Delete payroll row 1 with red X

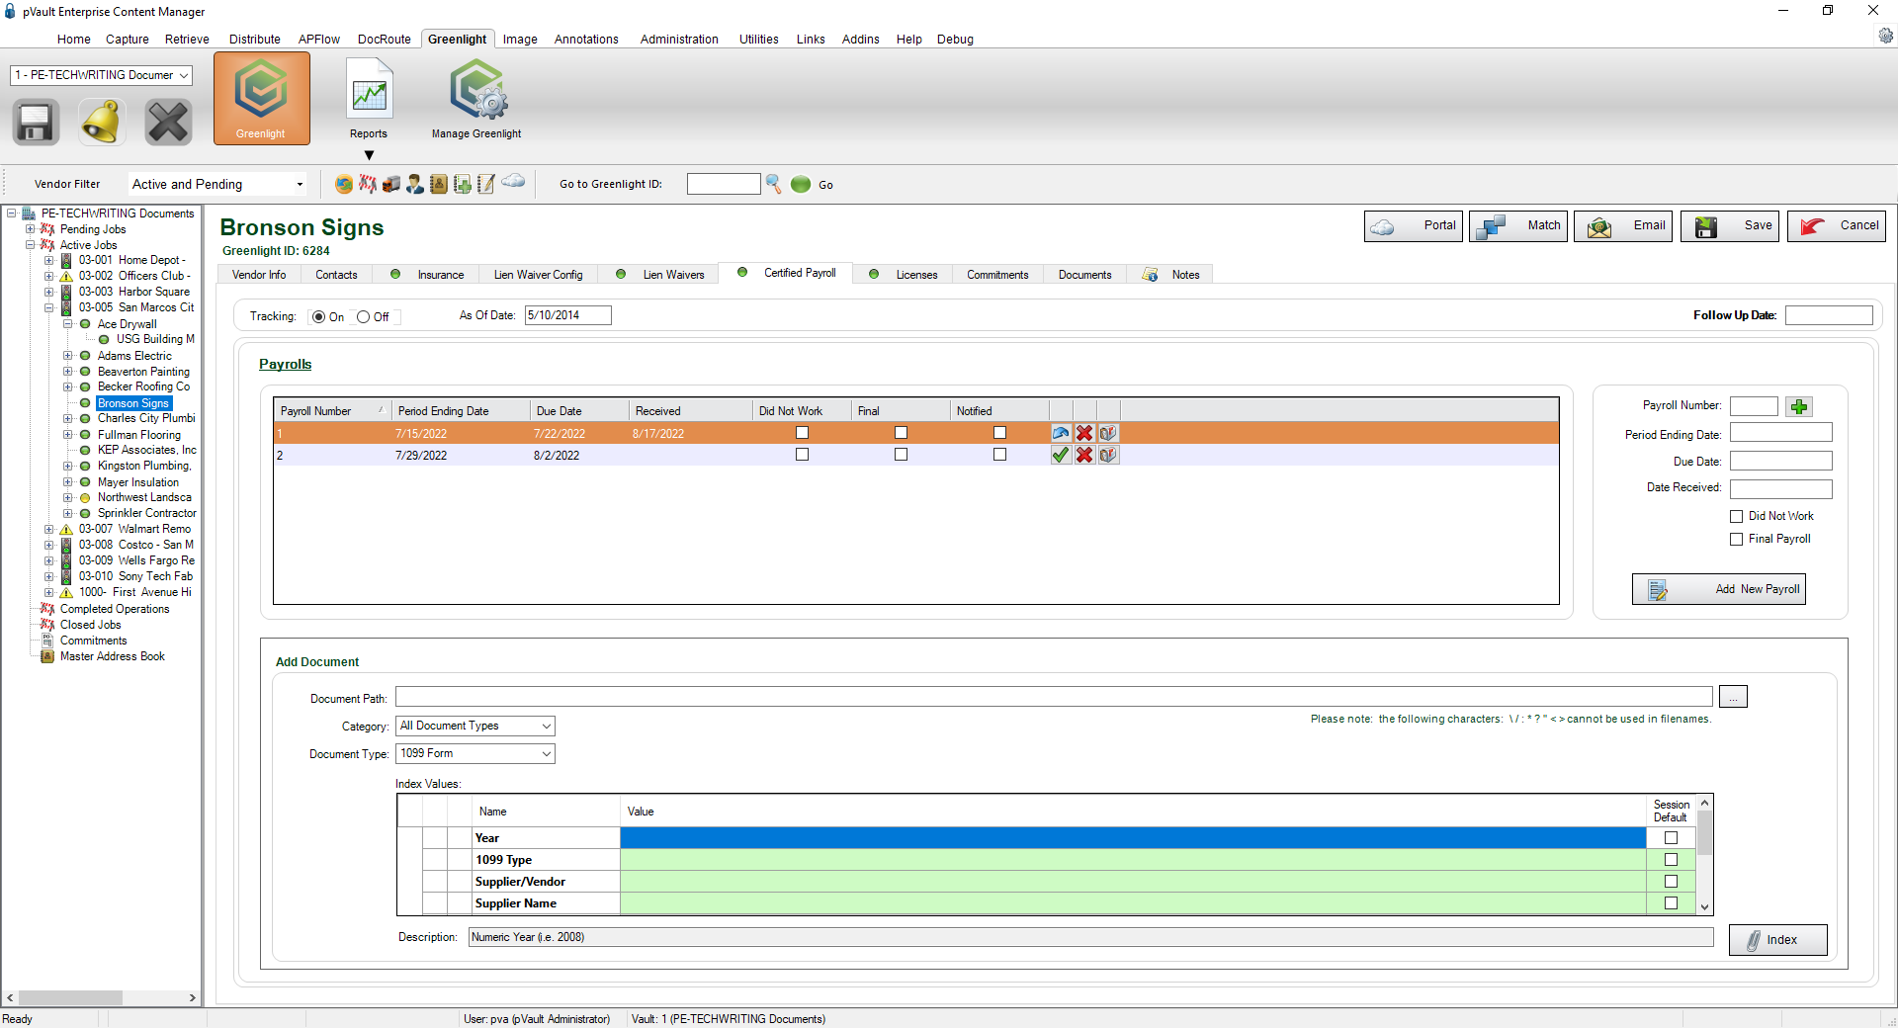(x=1084, y=433)
